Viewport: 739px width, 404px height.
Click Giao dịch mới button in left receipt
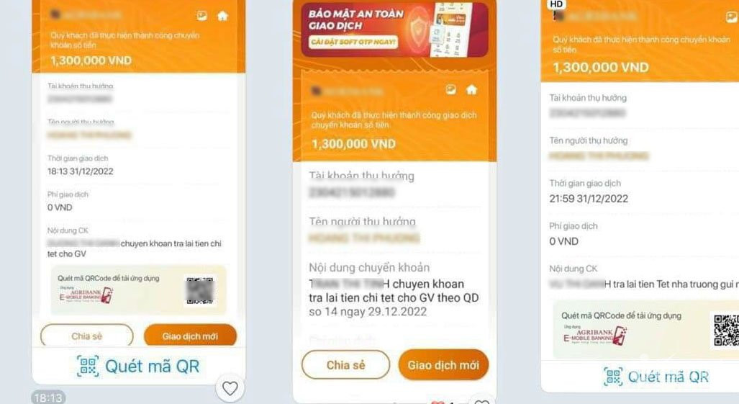point(190,336)
